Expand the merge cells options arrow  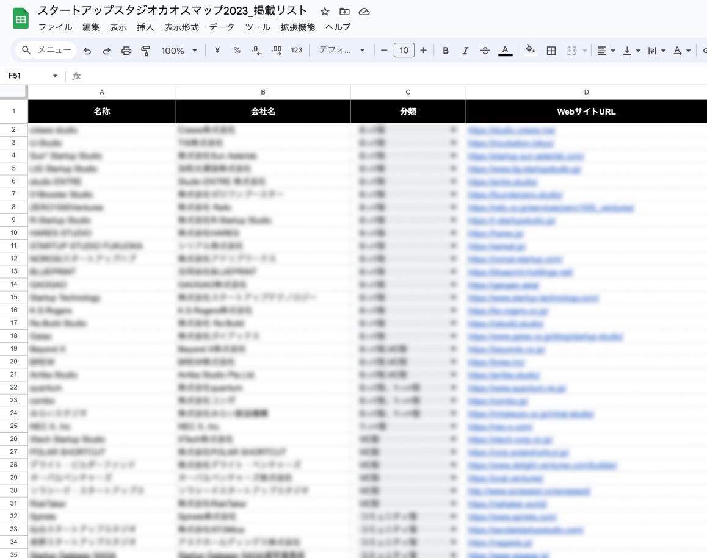[585, 51]
